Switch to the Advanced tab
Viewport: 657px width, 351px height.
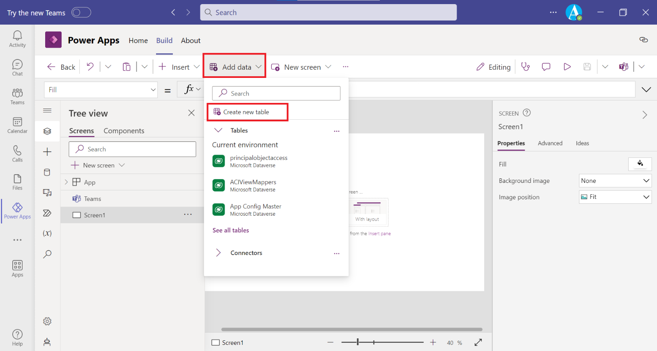click(550, 143)
